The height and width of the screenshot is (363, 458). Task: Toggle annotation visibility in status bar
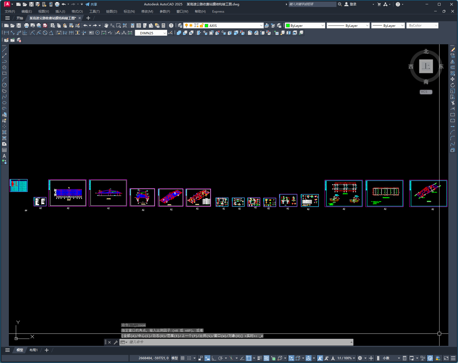[x=320, y=358]
